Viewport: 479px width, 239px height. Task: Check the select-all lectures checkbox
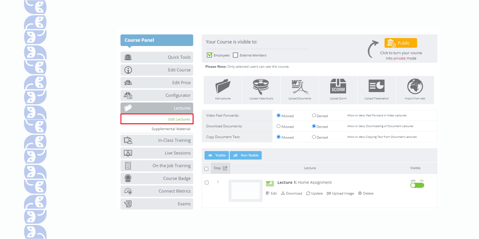point(206,168)
